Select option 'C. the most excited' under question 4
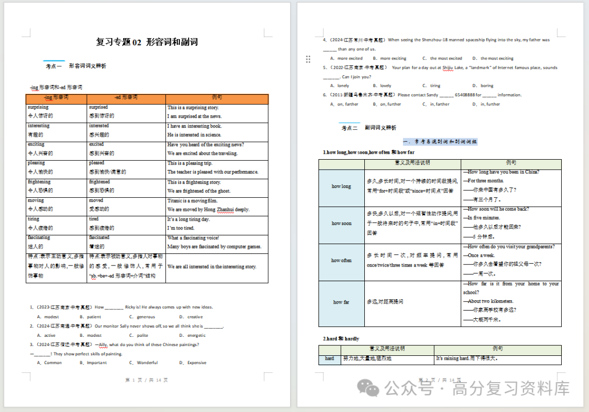The image size is (589, 412). pos(442,58)
